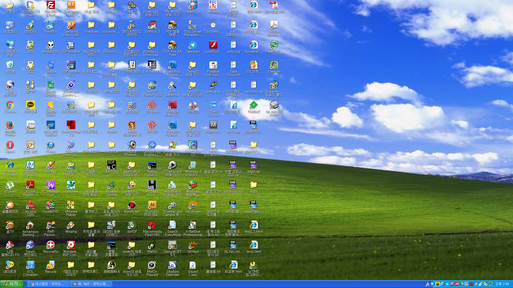The image size is (513, 288).
Task: Open the Alcohol 120% desktop icon
Action: (x=30, y=209)
